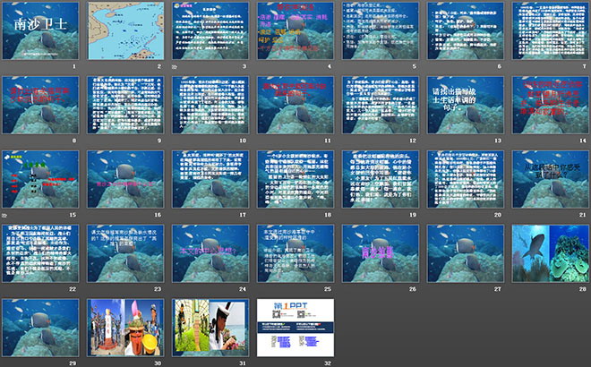Choose slide 26 with large purple title
Image resolution: width=591 pixels, height=367 pixels.
379,253
